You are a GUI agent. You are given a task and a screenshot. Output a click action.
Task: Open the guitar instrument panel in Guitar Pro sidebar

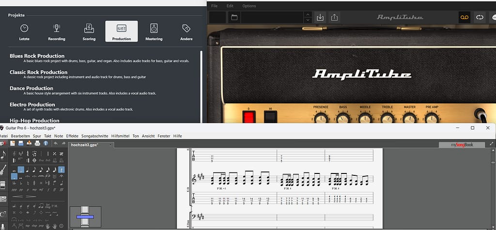(3, 170)
